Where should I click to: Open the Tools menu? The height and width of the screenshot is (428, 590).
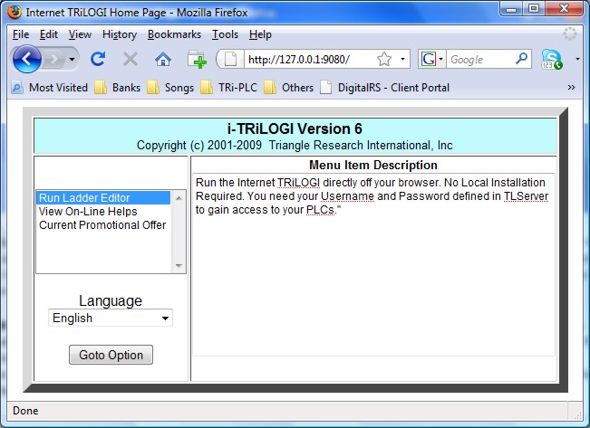coord(225,34)
